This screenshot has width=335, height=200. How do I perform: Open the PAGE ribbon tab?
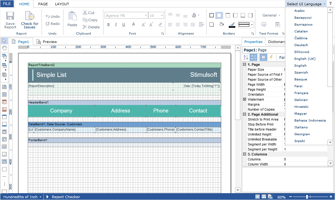[43, 4]
